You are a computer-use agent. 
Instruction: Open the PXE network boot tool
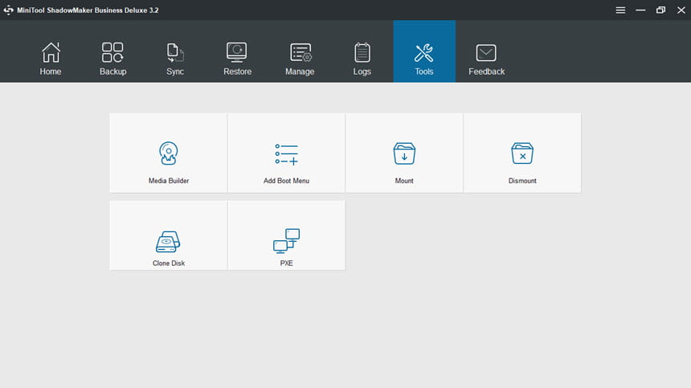287,235
